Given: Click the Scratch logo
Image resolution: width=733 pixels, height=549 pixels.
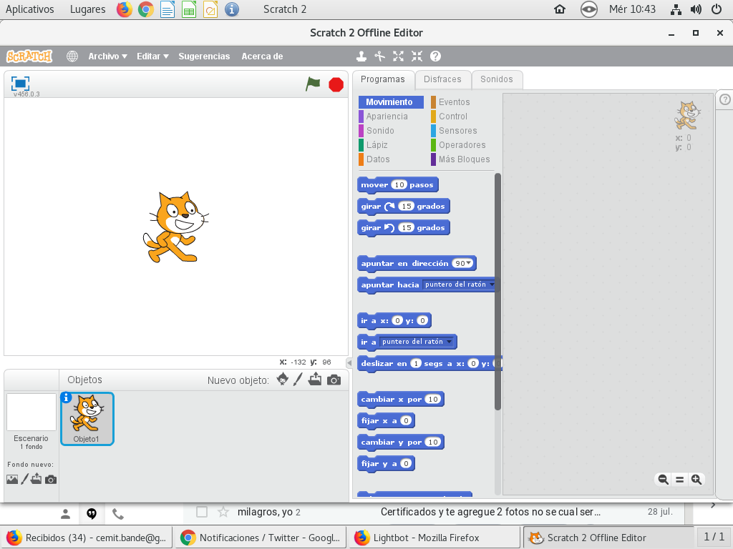Looking at the screenshot, I should pyautogui.click(x=29, y=56).
